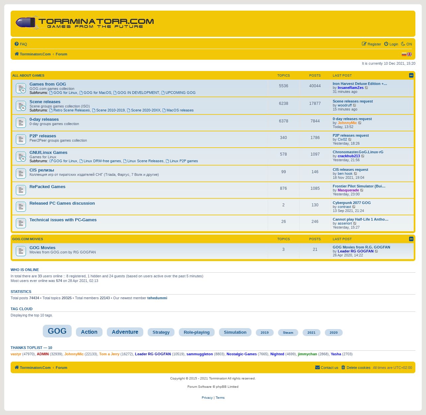View latest post icon next to woodruff

click(x=355, y=105)
